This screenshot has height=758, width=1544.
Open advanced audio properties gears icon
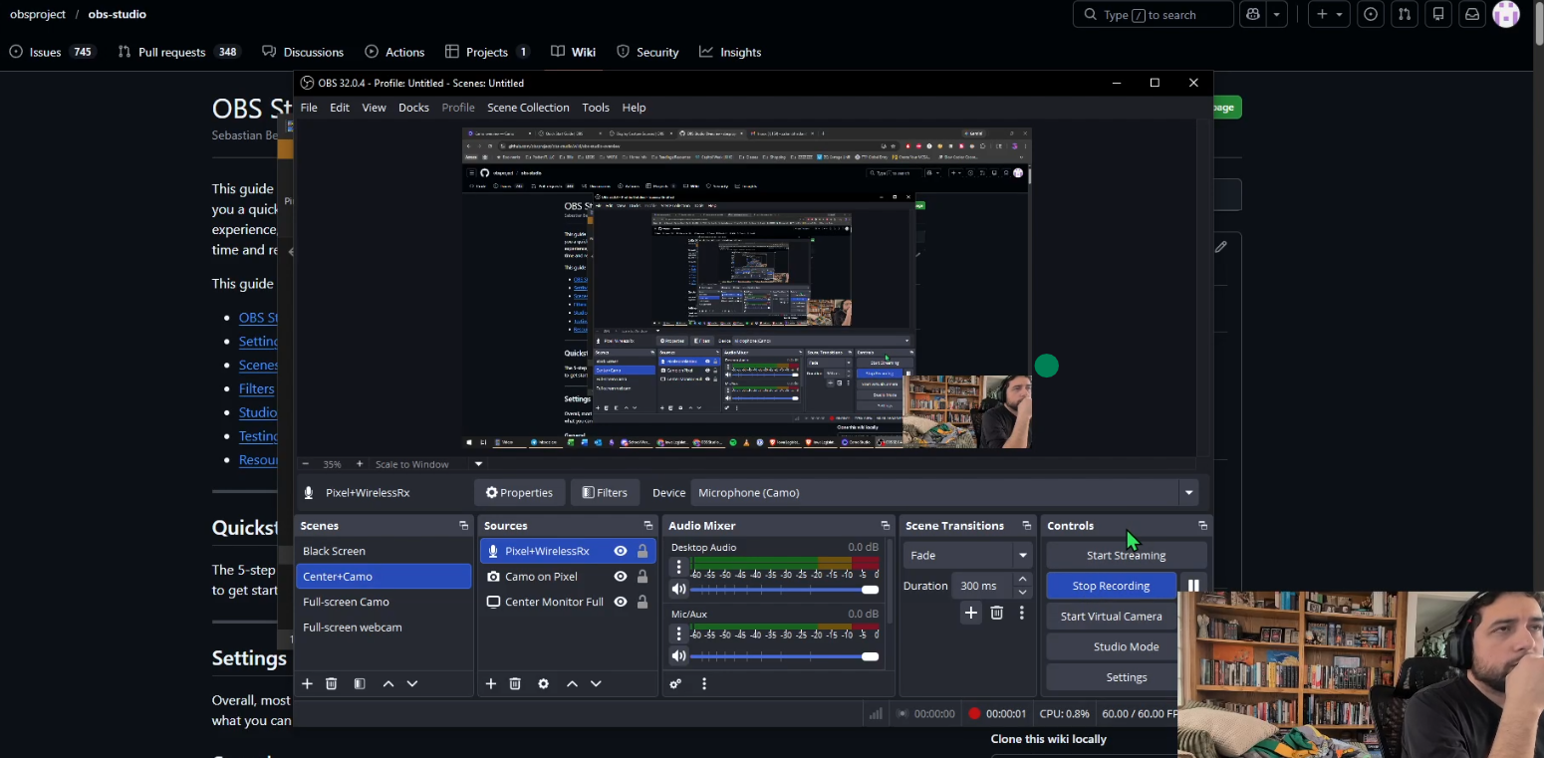pyautogui.click(x=675, y=683)
